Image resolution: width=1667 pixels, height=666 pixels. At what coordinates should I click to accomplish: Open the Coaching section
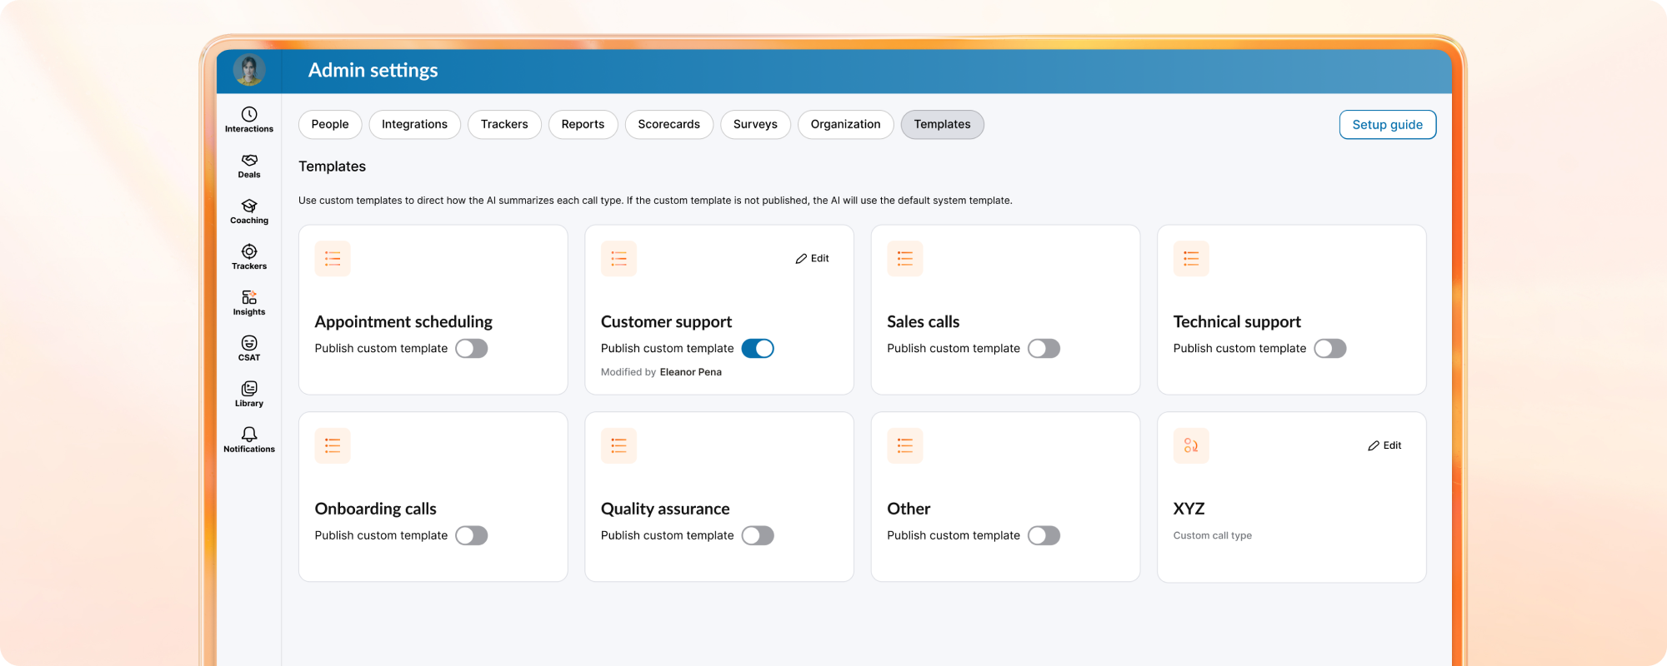(x=248, y=211)
